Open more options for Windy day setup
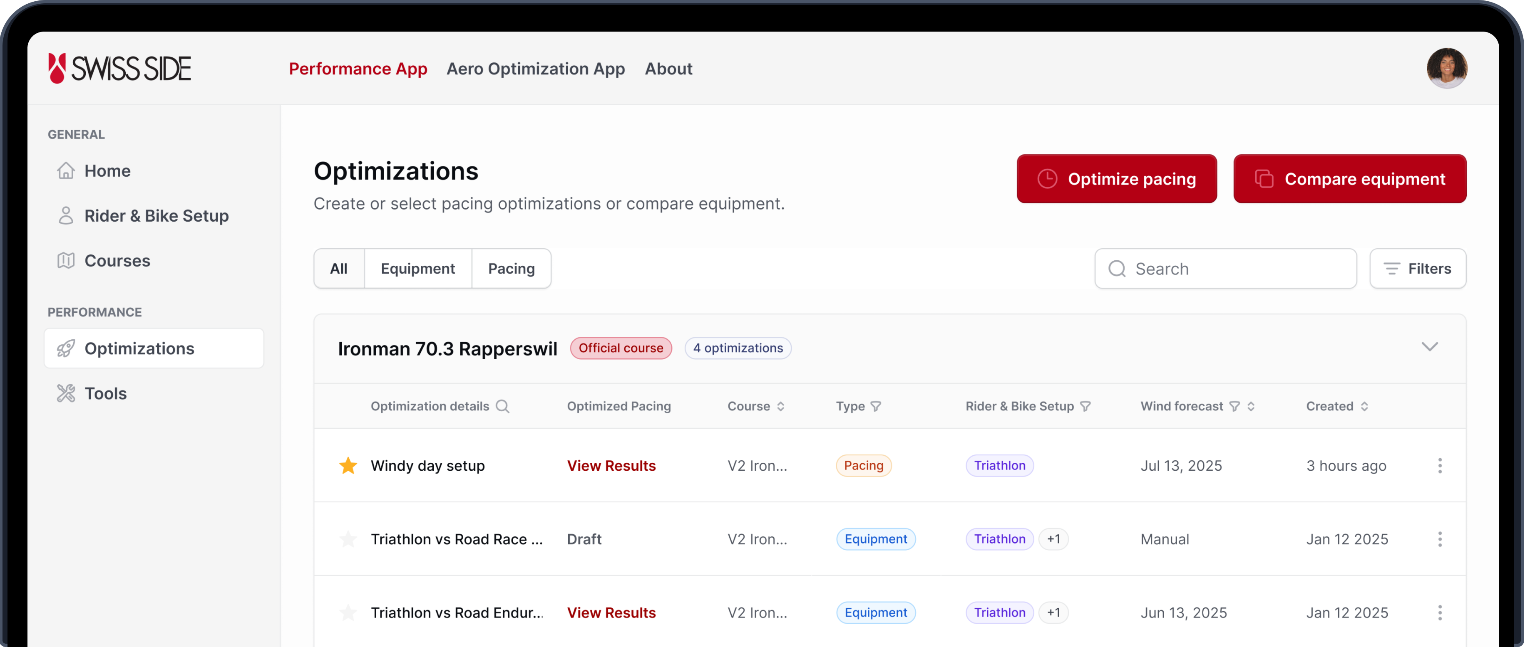 coord(1440,465)
